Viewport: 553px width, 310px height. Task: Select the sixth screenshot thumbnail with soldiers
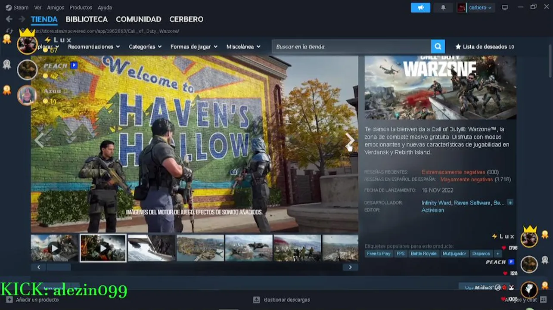coord(298,248)
